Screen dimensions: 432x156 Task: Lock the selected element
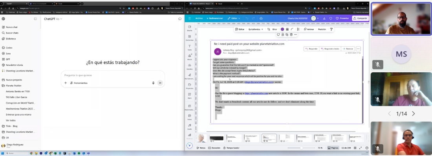tap(283, 34)
